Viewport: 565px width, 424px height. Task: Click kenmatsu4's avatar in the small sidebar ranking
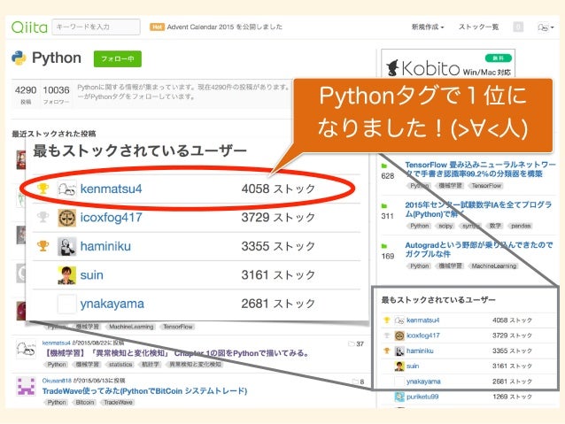399,320
